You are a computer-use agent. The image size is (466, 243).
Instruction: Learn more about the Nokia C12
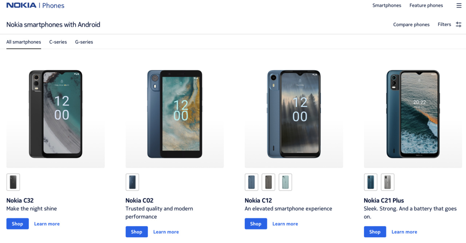point(285,224)
